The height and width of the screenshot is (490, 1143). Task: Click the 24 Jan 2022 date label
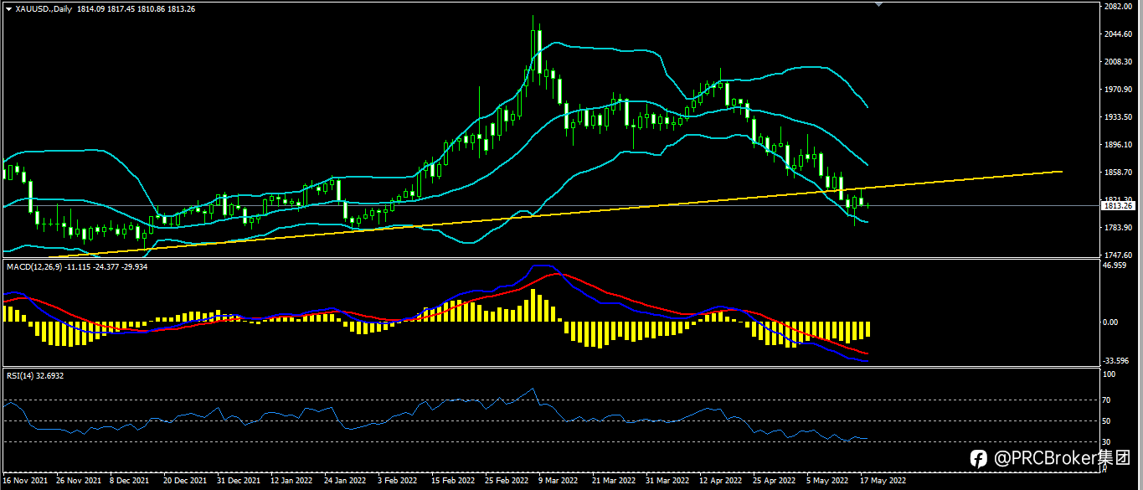pyautogui.click(x=345, y=482)
